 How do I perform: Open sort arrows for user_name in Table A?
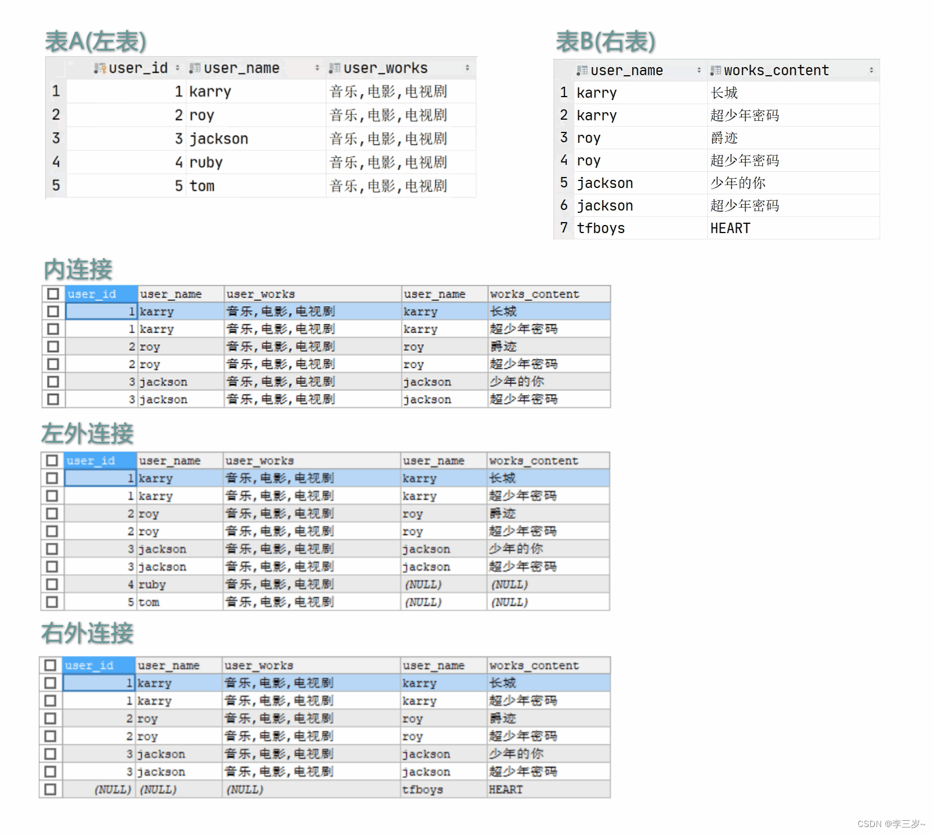(317, 68)
